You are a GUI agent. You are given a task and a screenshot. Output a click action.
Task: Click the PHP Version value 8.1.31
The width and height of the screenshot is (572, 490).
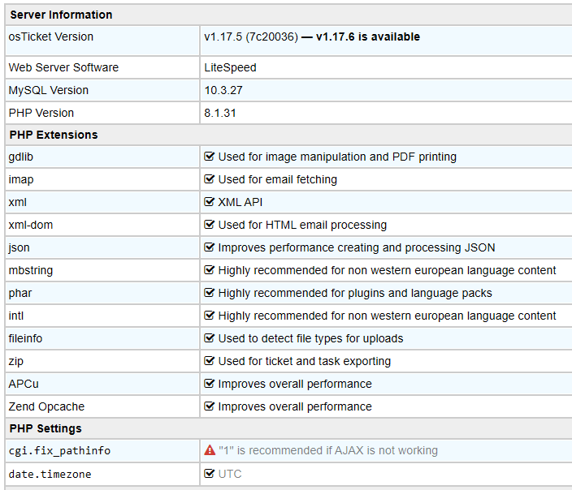coord(220,113)
